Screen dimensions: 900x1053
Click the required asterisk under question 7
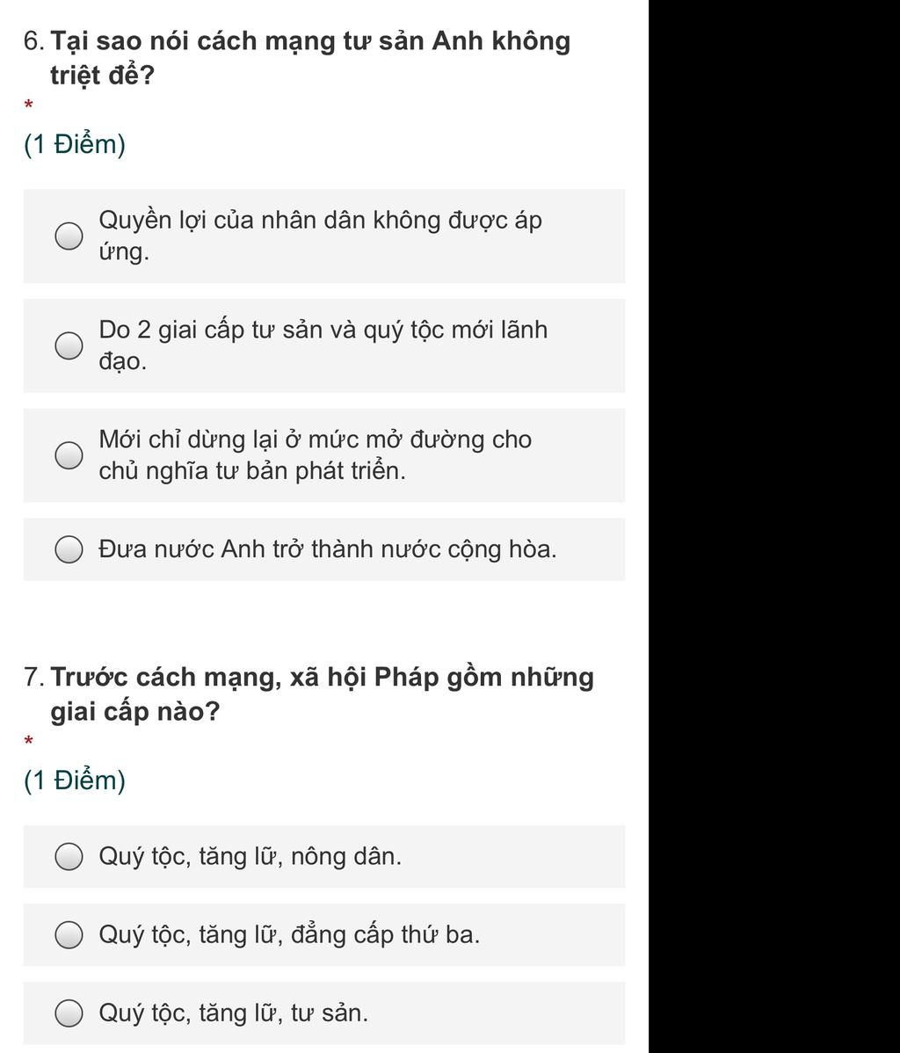[x=29, y=742]
